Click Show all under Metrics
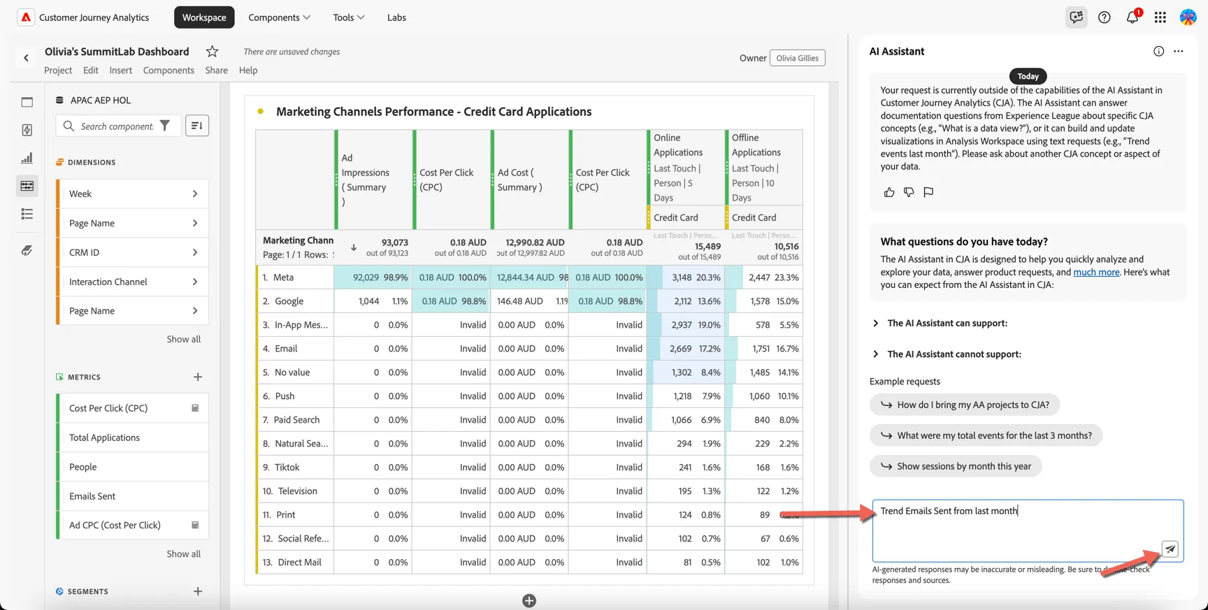This screenshot has height=610, width=1208. pos(183,553)
